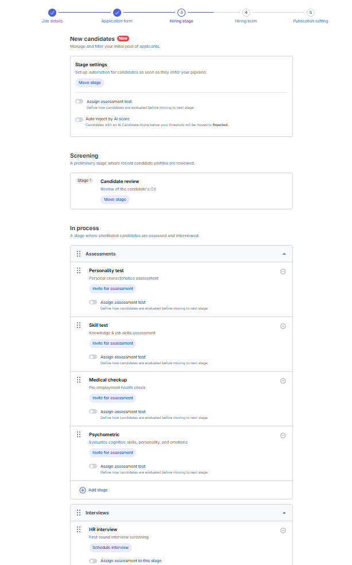Turn on Assign assessment test for Psychometric
The image size is (352, 565).
point(93,466)
